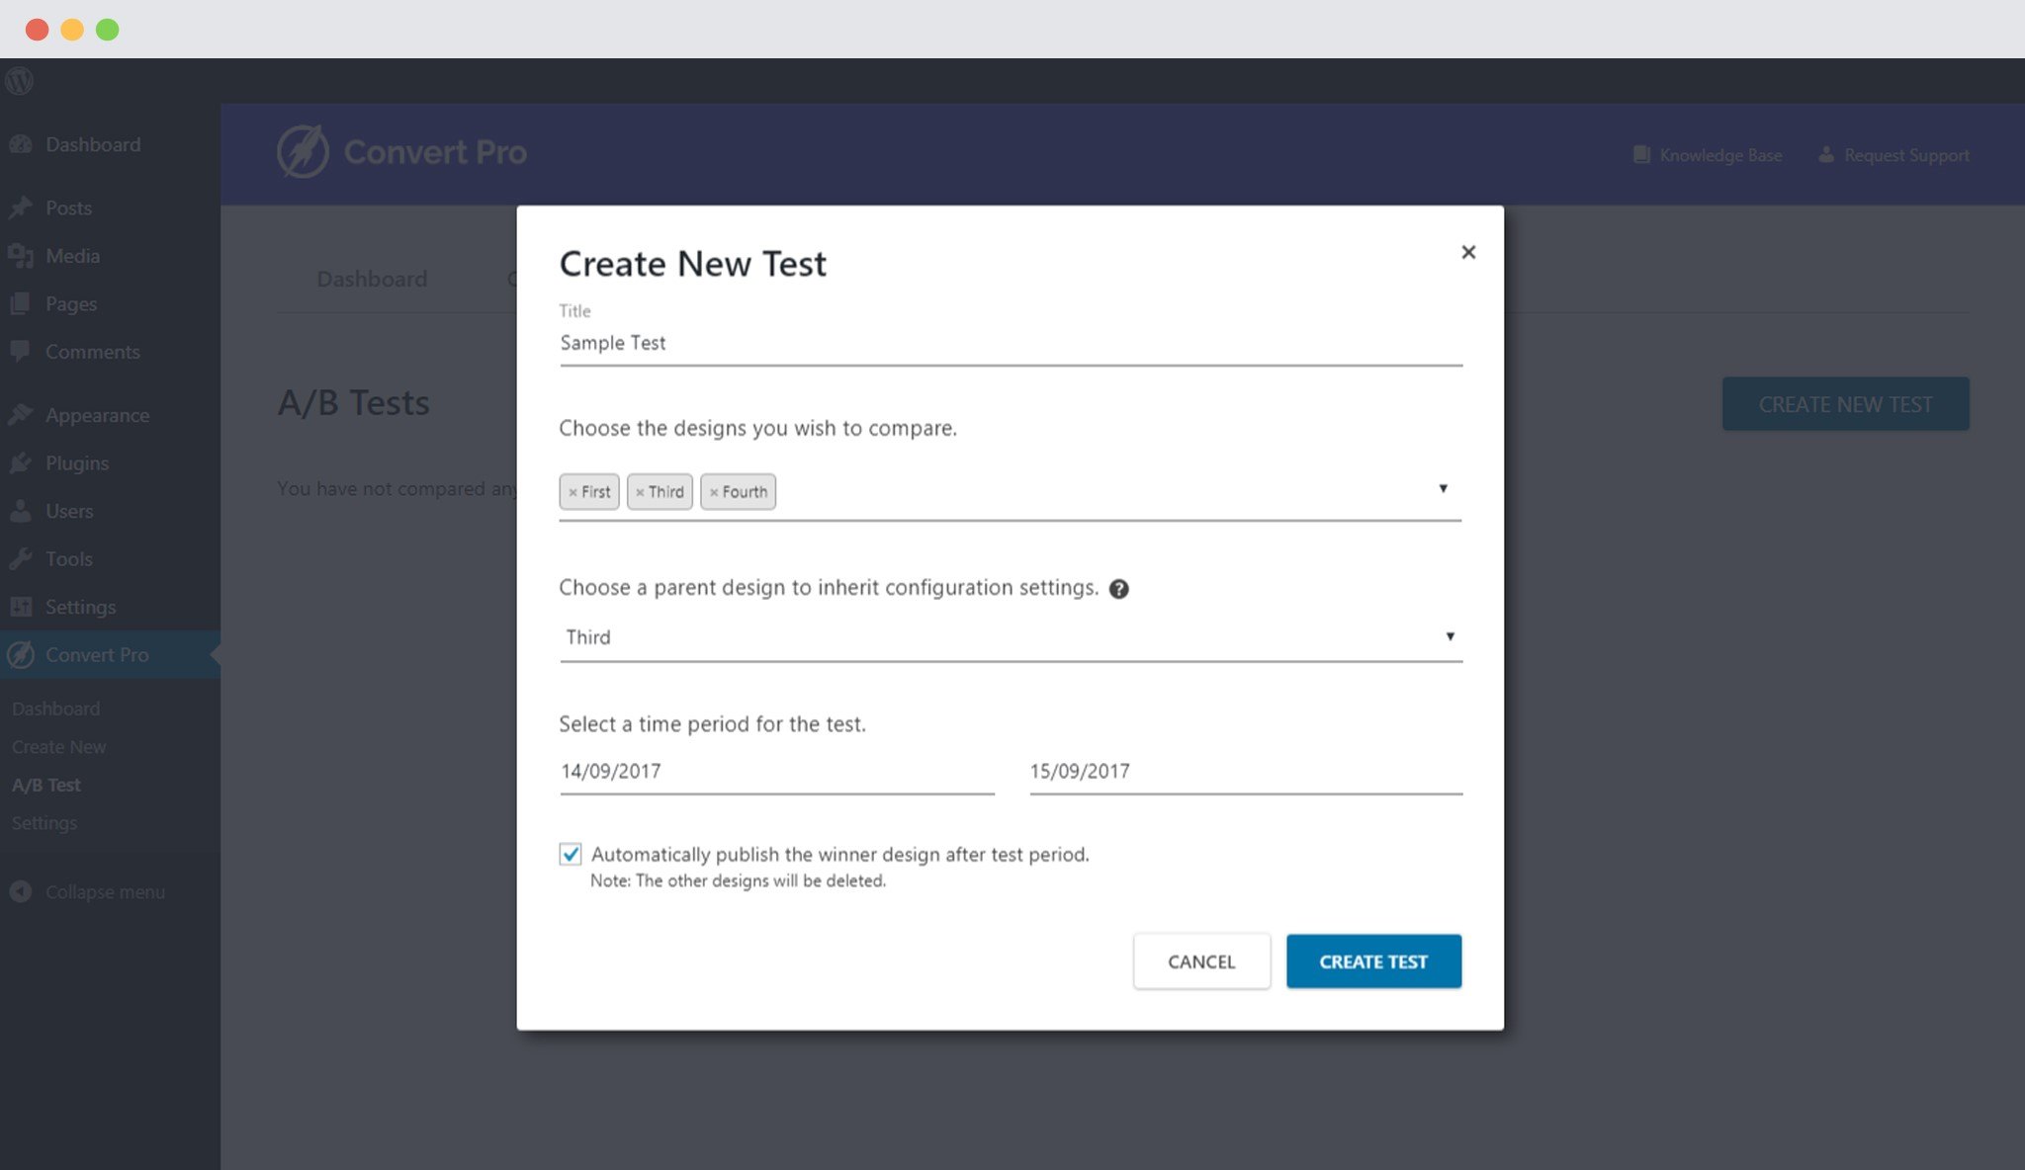Screen dimensions: 2025x1170
Task: Click the Convert Pro lightning logo
Action: 303,152
